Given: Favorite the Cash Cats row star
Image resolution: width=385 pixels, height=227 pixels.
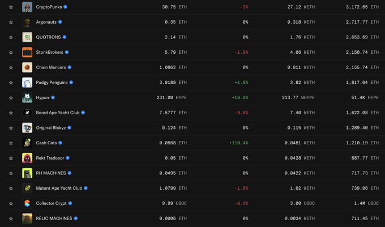Looking at the screenshot, I should pyautogui.click(x=11, y=143).
